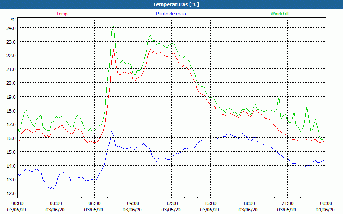The image size is (343, 214).
Task: Click the '16,0' y-axis value
Action: click(11, 138)
